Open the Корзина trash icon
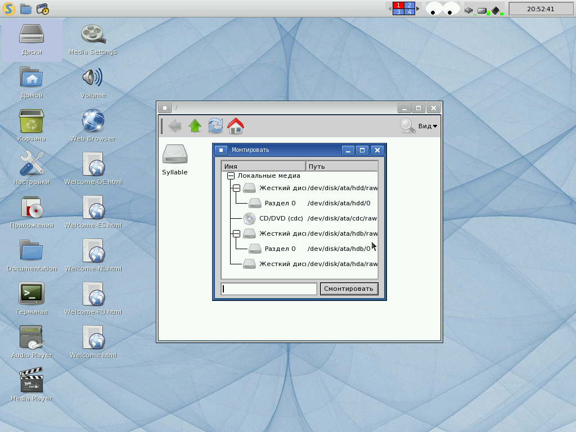 (x=31, y=120)
